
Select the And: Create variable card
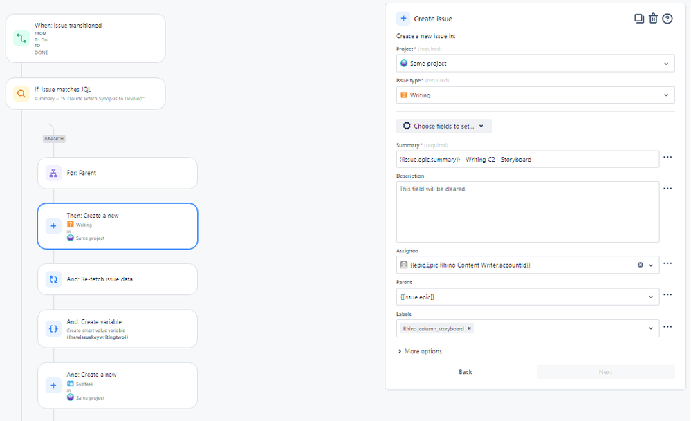[x=118, y=328]
